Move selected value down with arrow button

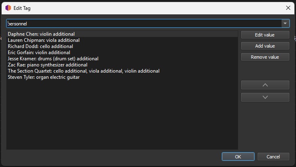coord(265,97)
